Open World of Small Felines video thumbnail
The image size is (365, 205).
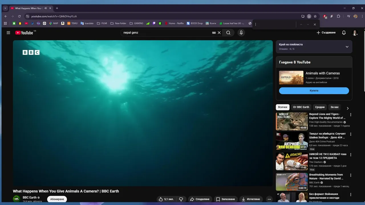(292, 121)
